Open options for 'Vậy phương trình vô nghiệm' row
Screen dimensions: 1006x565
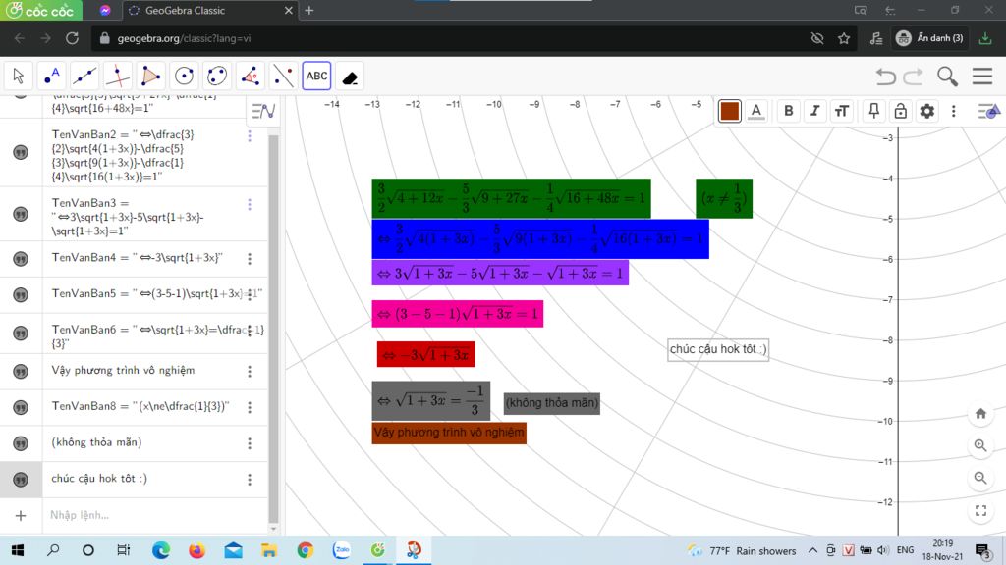pos(250,372)
